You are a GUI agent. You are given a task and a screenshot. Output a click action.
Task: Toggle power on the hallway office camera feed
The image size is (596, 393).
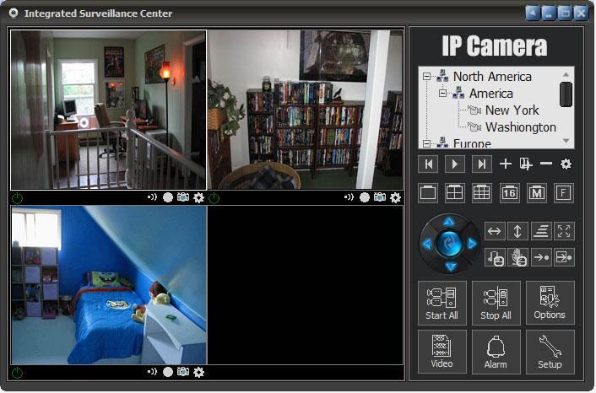tap(18, 198)
